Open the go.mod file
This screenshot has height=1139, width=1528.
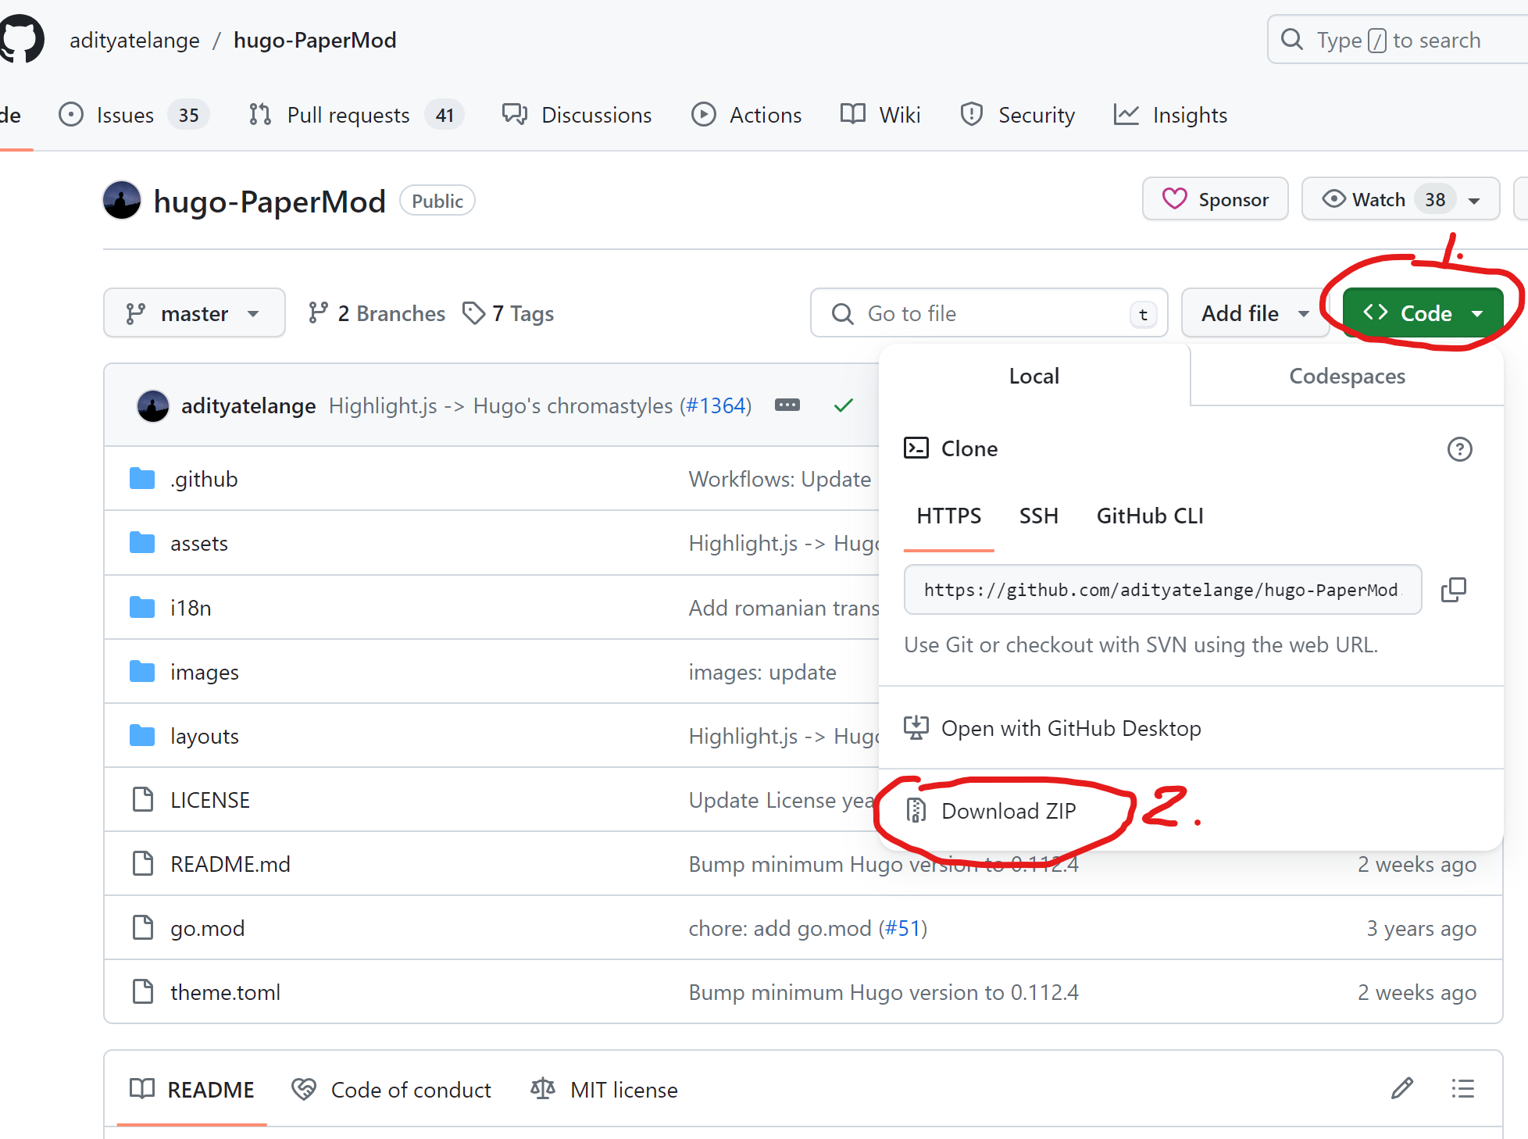tap(208, 928)
